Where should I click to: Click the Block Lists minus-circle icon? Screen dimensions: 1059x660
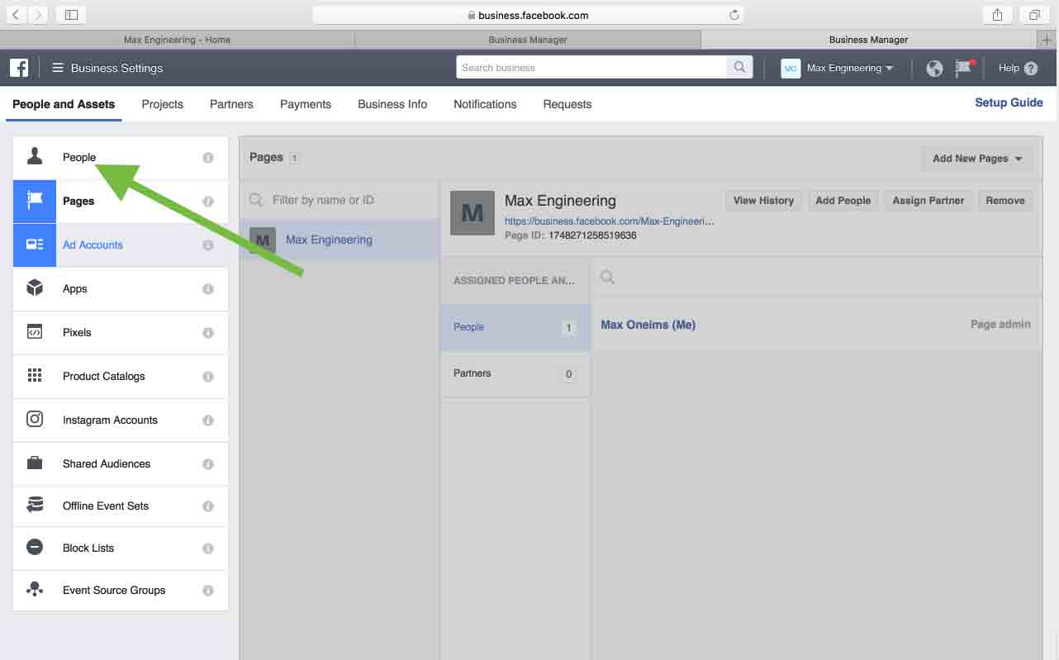click(x=35, y=548)
